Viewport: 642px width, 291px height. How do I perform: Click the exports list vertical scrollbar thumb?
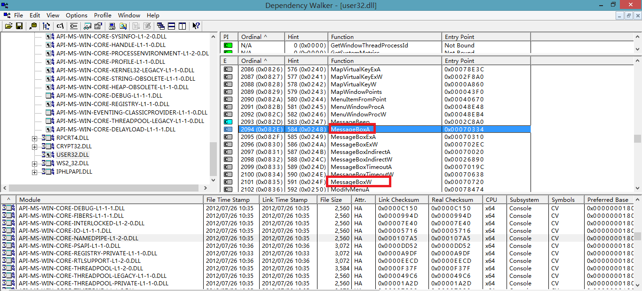pos(637,138)
